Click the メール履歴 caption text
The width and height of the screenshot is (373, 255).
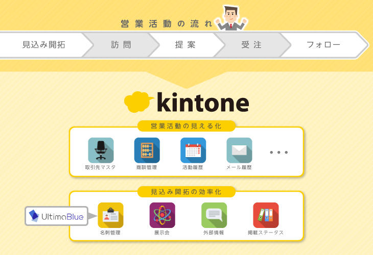pyautogui.click(x=239, y=167)
